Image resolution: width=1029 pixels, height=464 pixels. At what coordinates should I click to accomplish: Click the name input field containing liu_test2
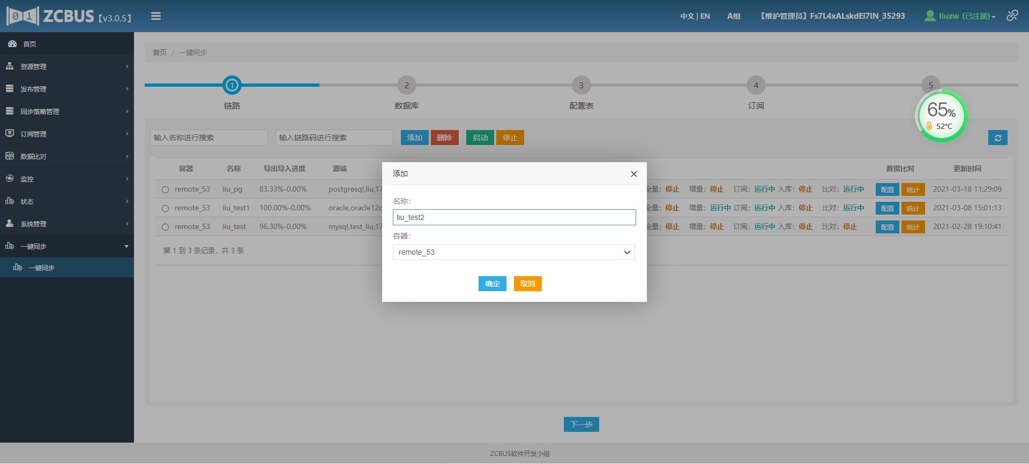pos(513,217)
